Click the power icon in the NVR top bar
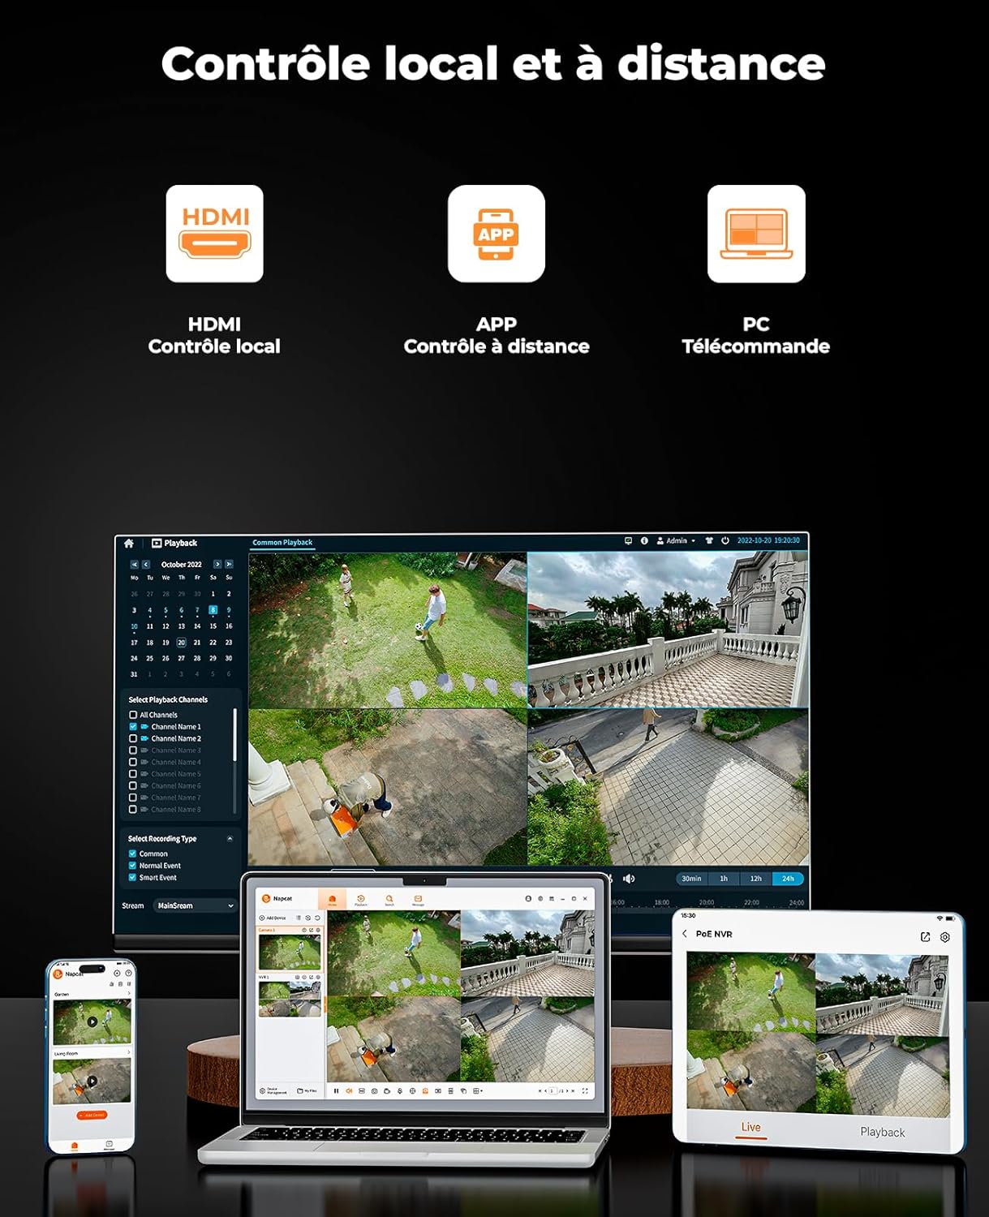989x1217 pixels. [x=725, y=540]
